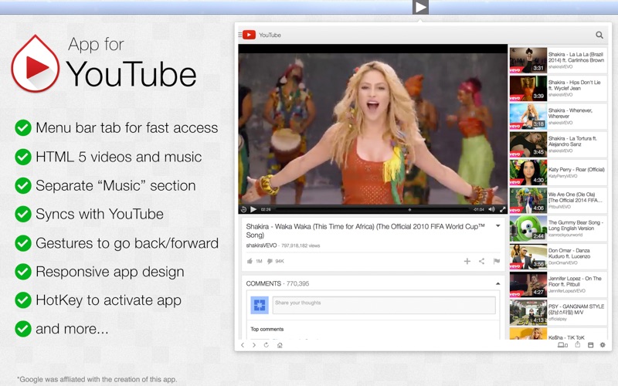Click the thumbs up like icon
Image resolution: width=618 pixels, height=386 pixels.
(250, 261)
